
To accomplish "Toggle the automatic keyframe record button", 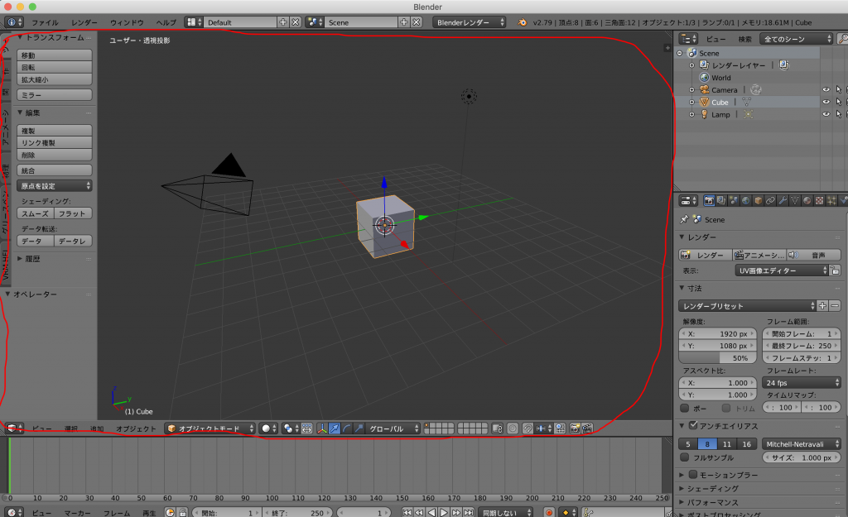I will (x=550, y=512).
